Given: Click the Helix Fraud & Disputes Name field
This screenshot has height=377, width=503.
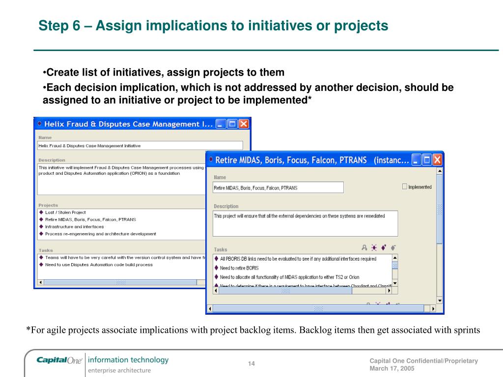Looking at the screenshot, I should [x=140, y=145].
